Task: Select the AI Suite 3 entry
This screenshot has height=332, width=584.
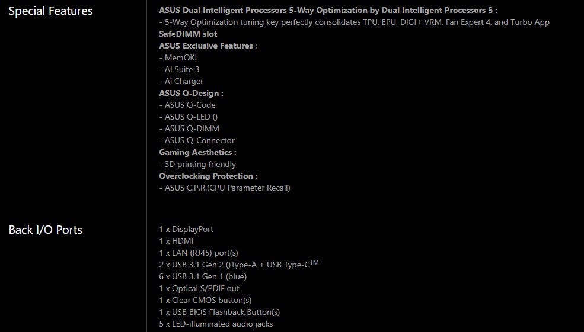Action: pos(179,69)
